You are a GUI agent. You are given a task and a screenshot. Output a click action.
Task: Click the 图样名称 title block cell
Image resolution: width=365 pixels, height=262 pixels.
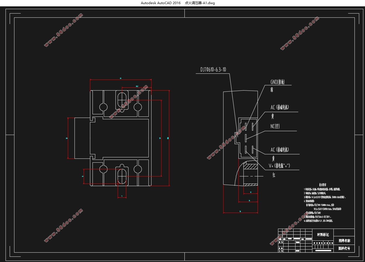[x=344, y=241]
